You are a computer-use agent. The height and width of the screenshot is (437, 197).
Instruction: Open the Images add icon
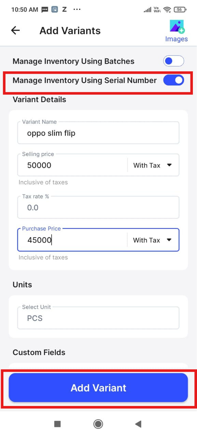[x=177, y=27]
